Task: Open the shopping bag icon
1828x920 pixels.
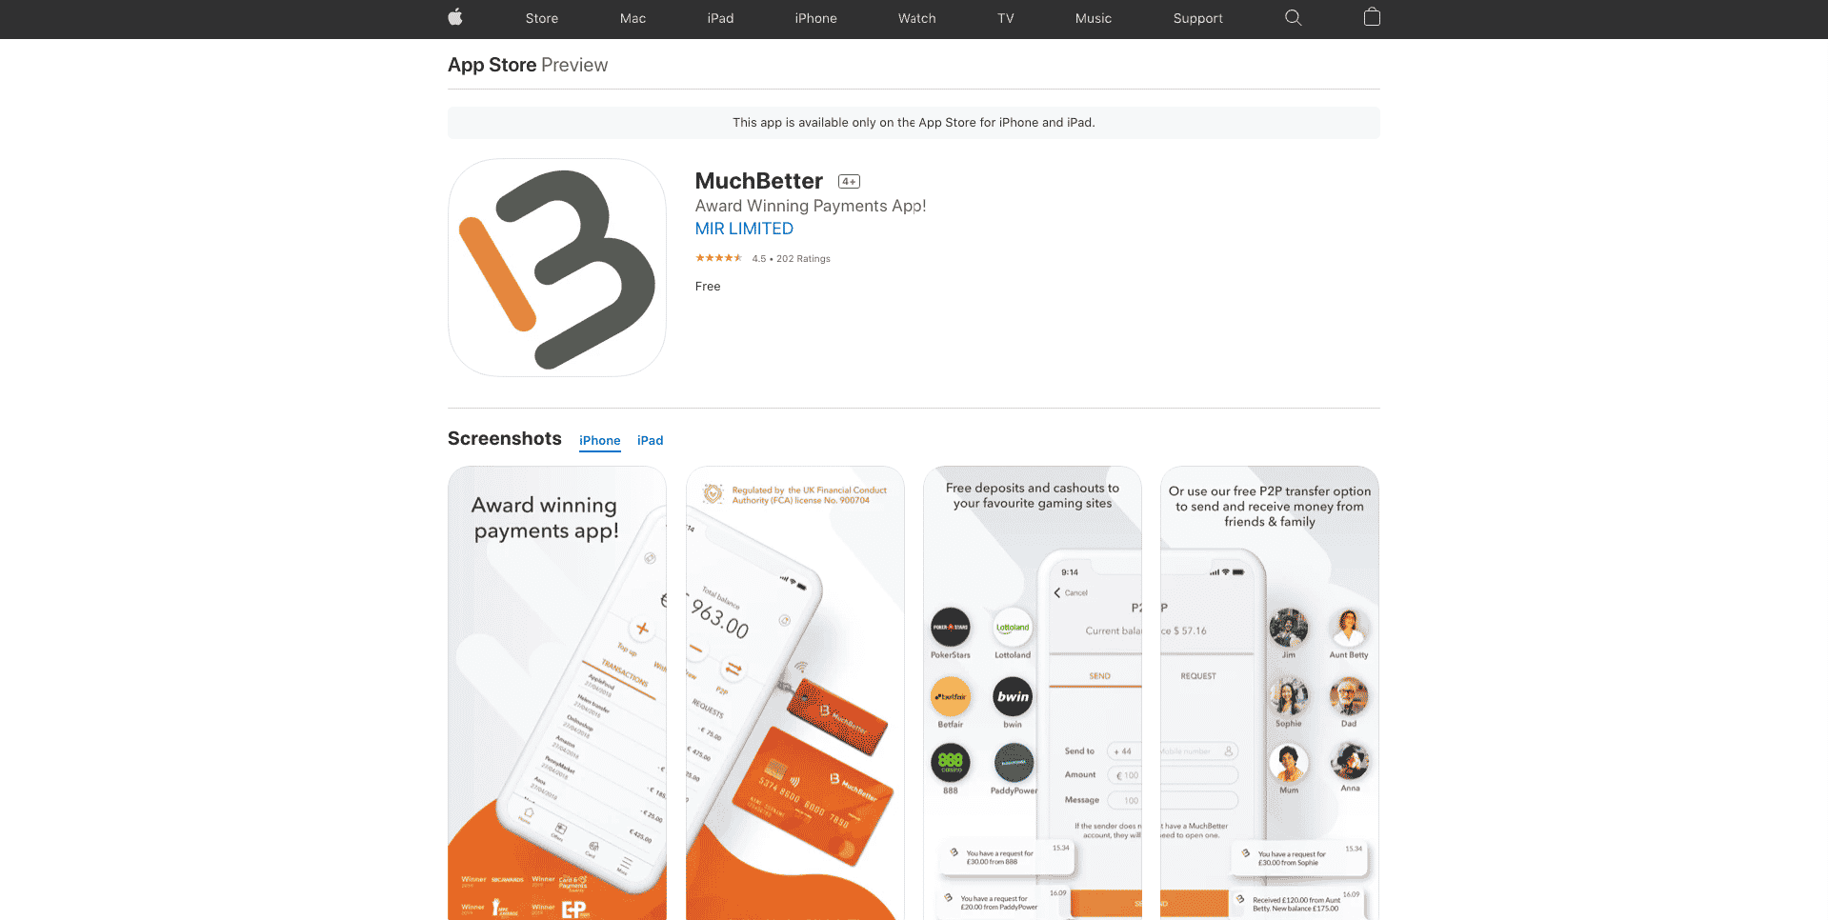Action: (x=1372, y=17)
